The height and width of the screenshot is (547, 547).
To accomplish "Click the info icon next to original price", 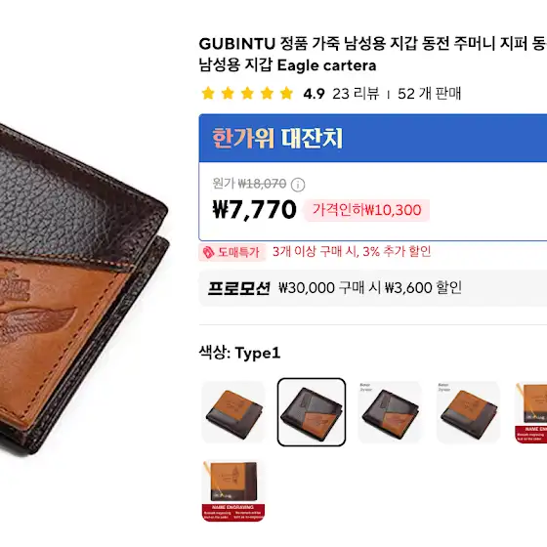I will coord(298,185).
